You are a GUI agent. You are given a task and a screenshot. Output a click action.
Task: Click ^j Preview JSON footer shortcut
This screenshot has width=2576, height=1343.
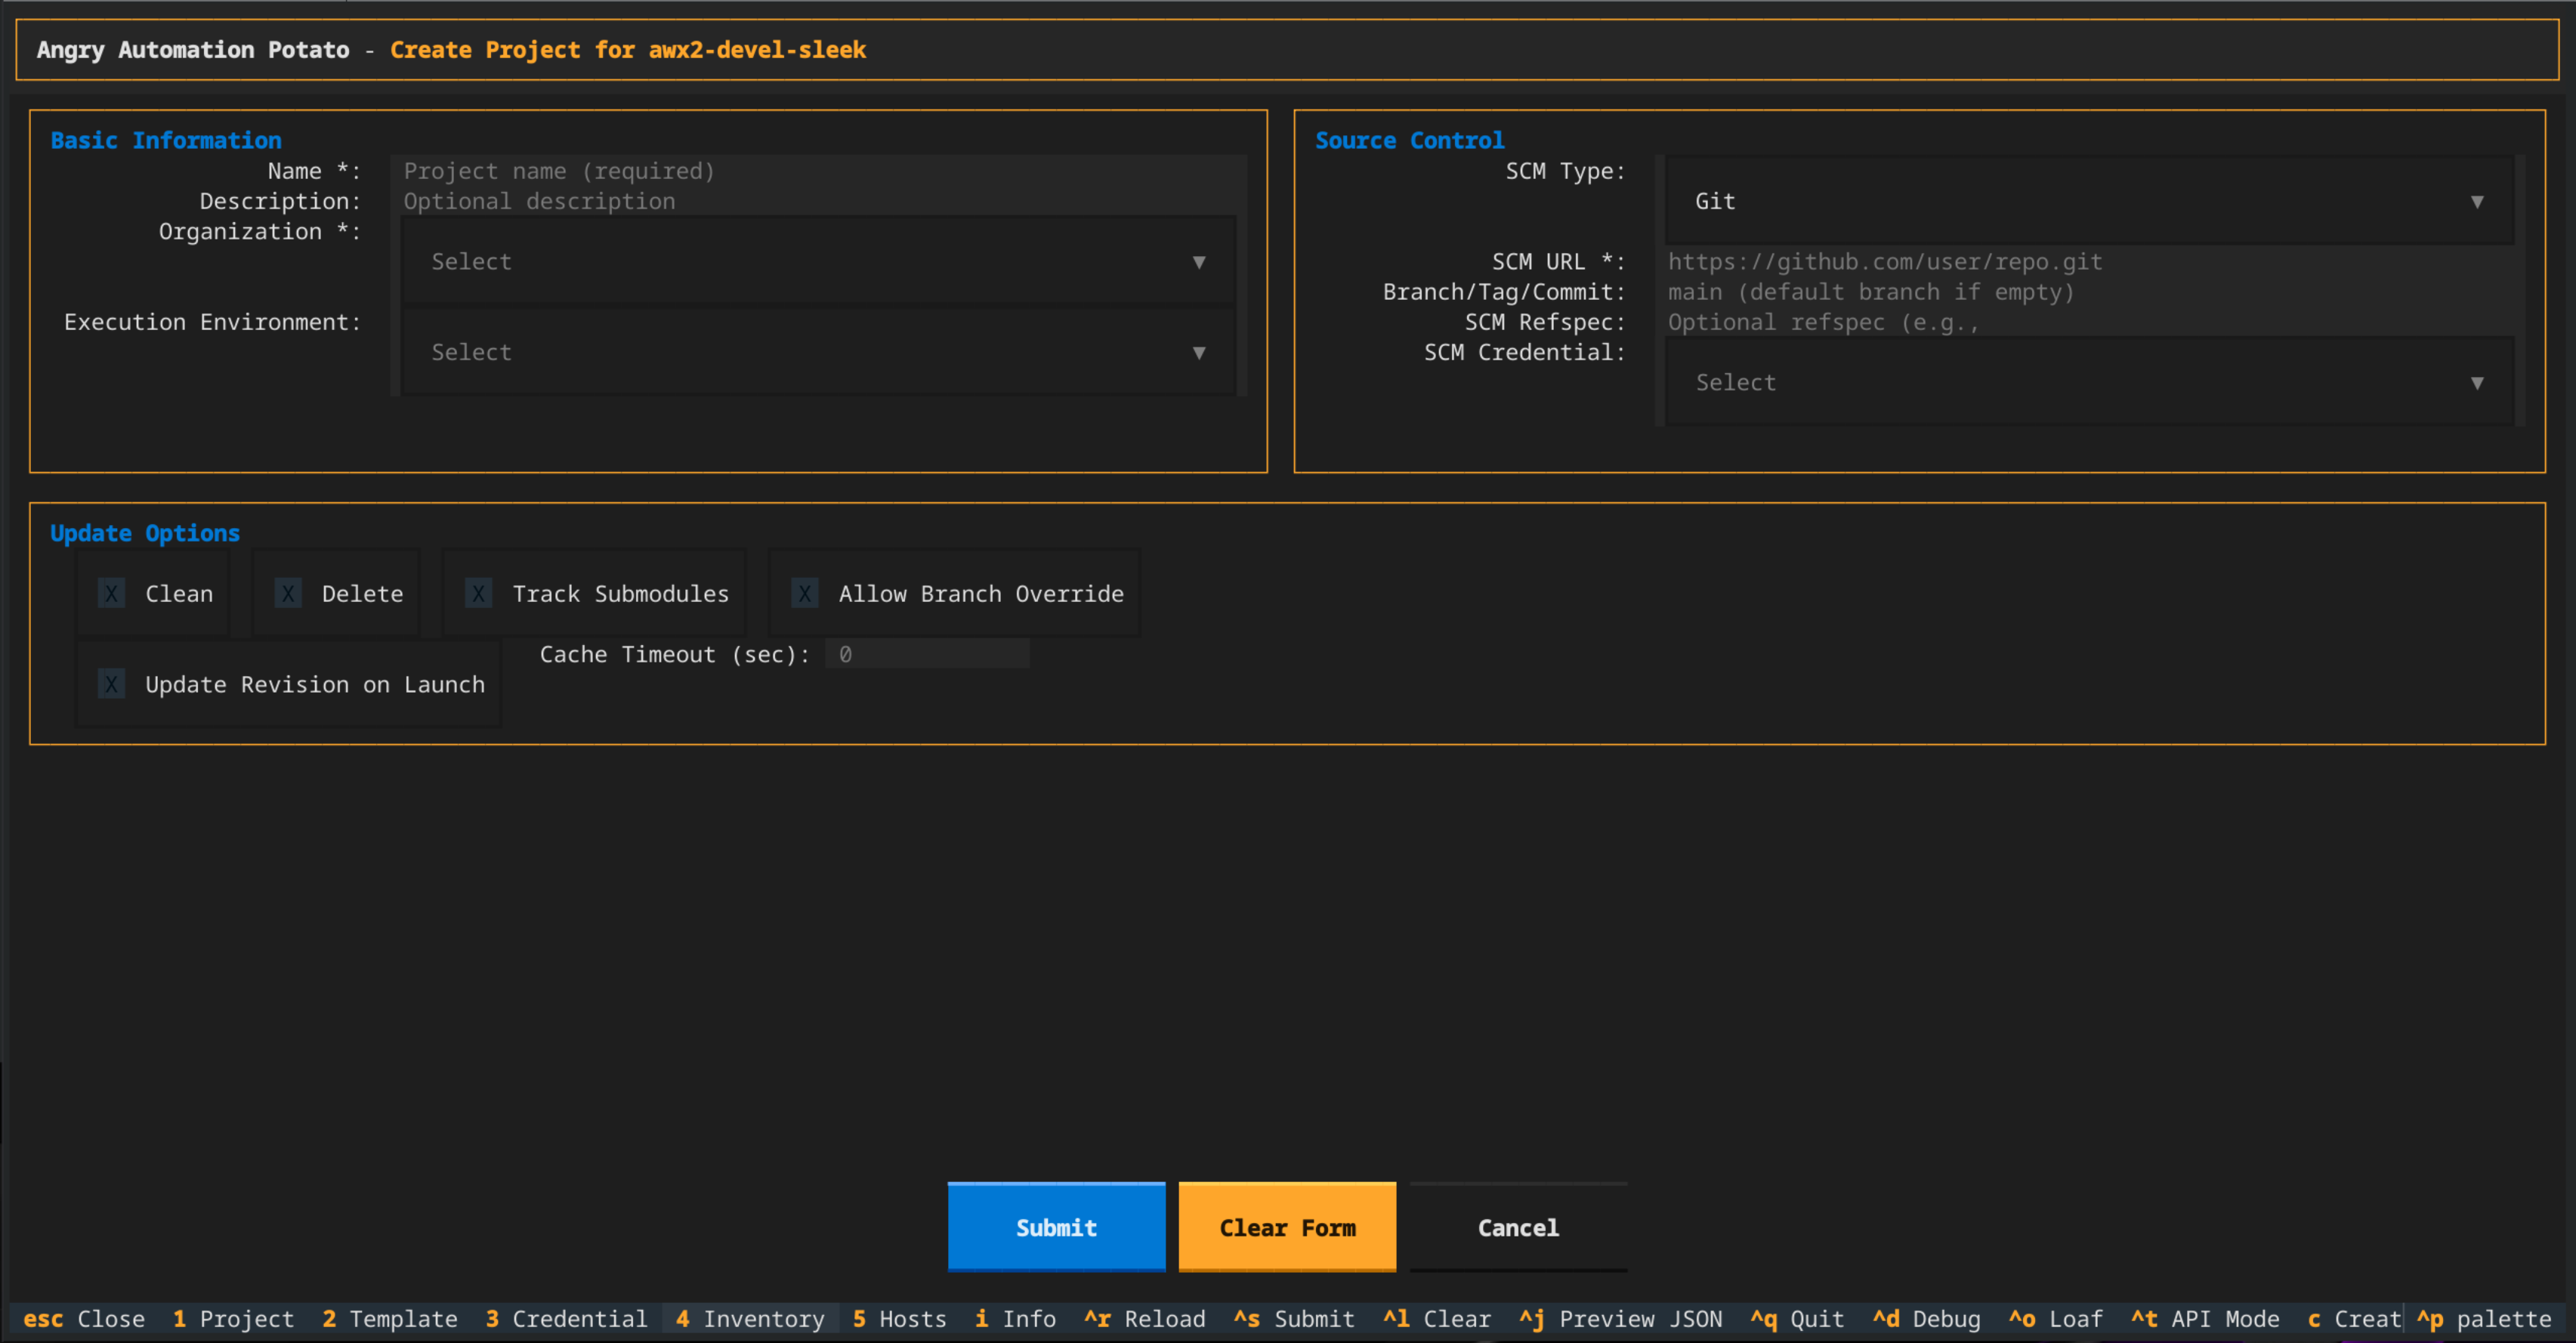pos(1621,1319)
